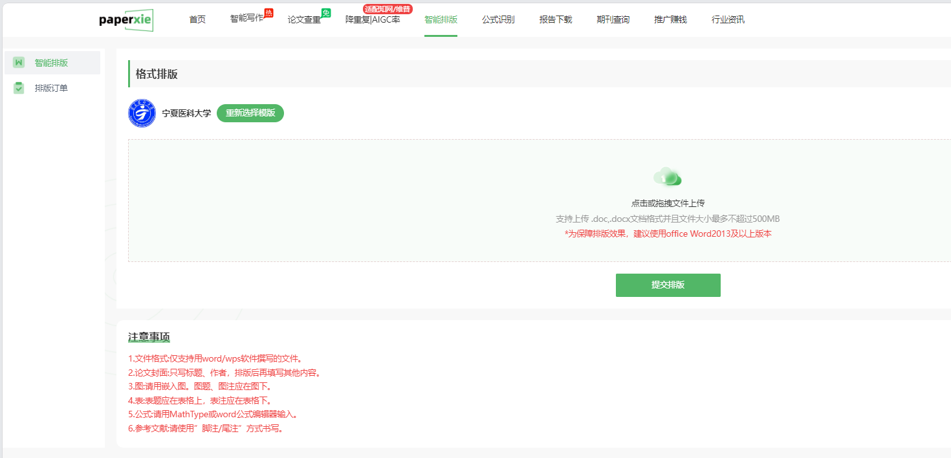Click the clipboard icon beside 排版订单
The height and width of the screenshot is (458, 951).
coord(19,88)
